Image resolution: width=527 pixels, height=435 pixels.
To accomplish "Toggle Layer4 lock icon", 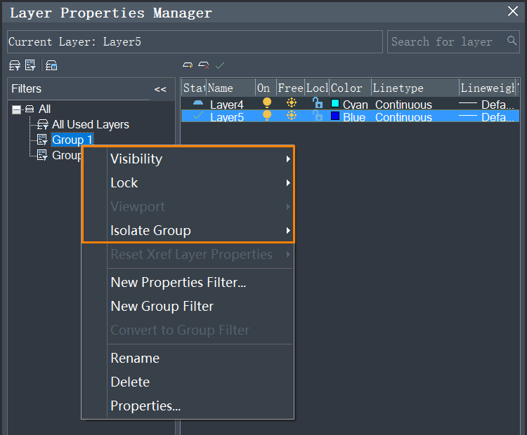I will (318, 104).
